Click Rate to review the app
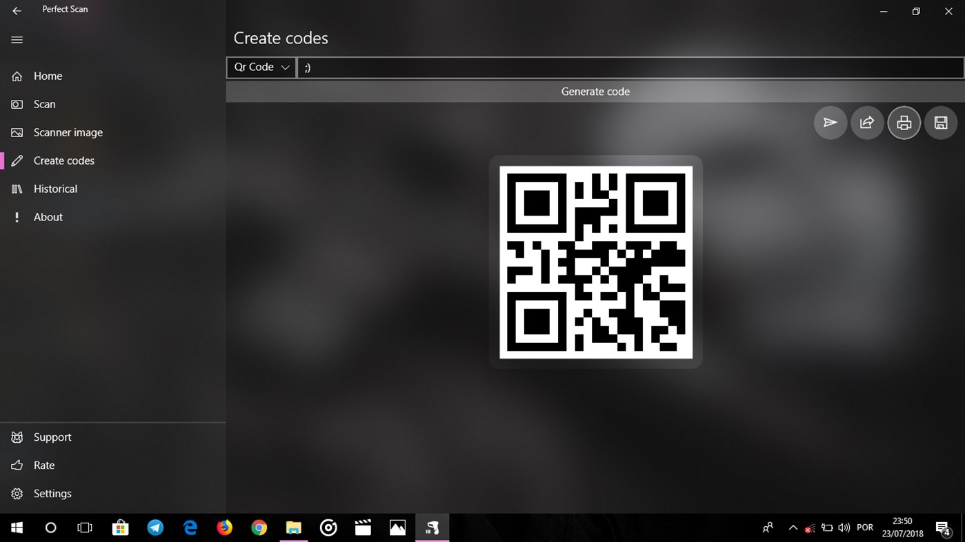 point(42,465)
